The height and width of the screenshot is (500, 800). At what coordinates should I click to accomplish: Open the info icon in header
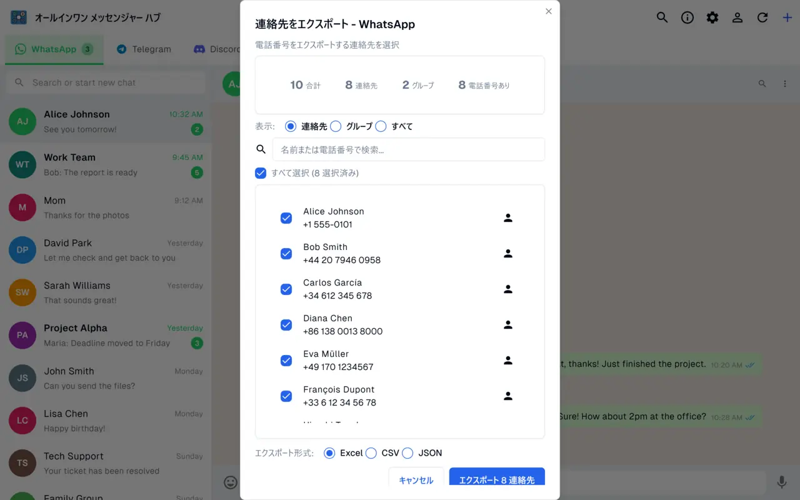[687, 17]
